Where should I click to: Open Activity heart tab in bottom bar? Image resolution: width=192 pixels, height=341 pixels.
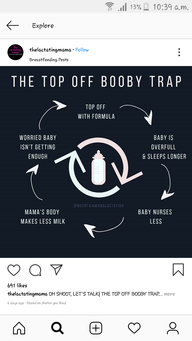click(x=134, y=328)
